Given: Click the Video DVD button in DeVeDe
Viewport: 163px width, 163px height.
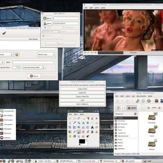Looking at the screenshot, I should pos(82,89).
